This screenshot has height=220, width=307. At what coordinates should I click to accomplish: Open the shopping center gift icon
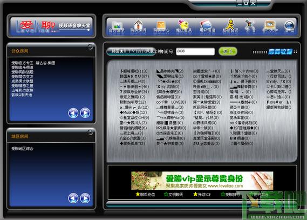click(x=161, y=26)
